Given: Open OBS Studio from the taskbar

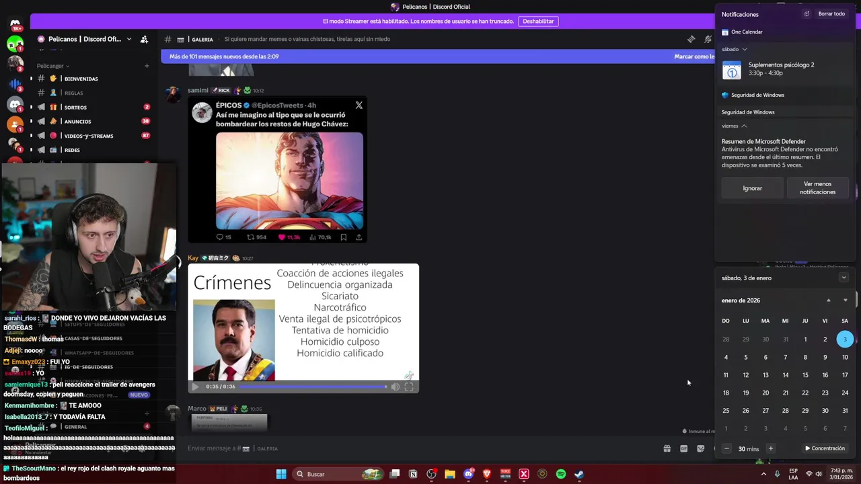Looking at the screenshot, I should pos(431,474).
